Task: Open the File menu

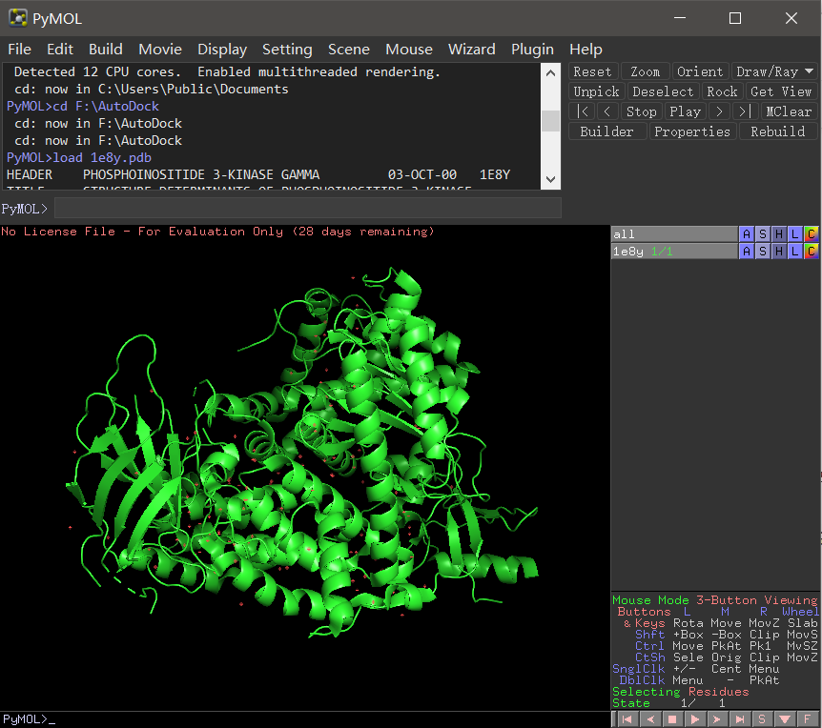Action: click(19, 50)
